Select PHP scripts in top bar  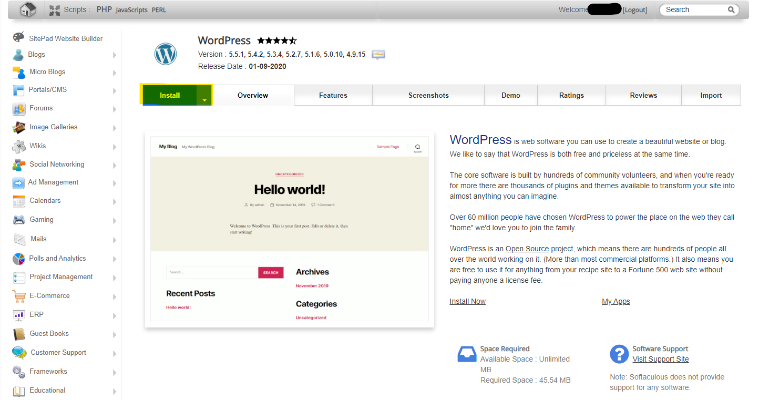[104, 9]
